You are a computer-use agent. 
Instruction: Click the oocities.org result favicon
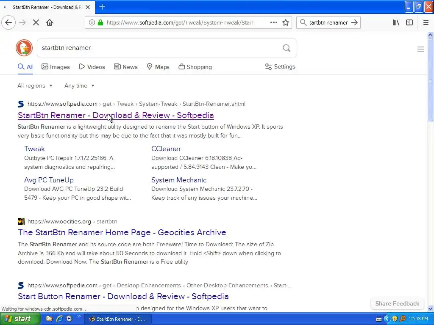point(21,221)
